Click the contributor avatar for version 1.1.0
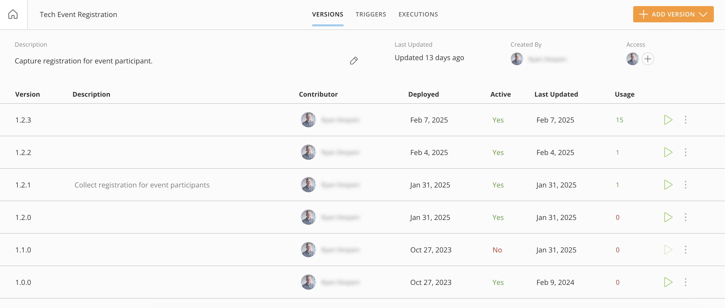 point(308,250)
